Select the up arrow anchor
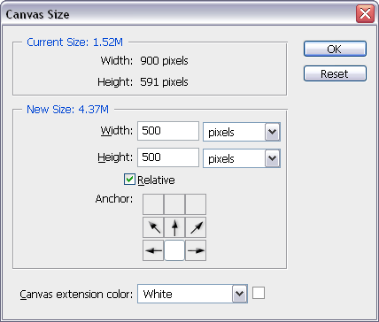 [x=174, y=227]
